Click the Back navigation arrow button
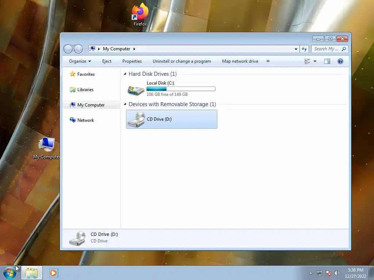Screen dimensions: 374x280 68,49
